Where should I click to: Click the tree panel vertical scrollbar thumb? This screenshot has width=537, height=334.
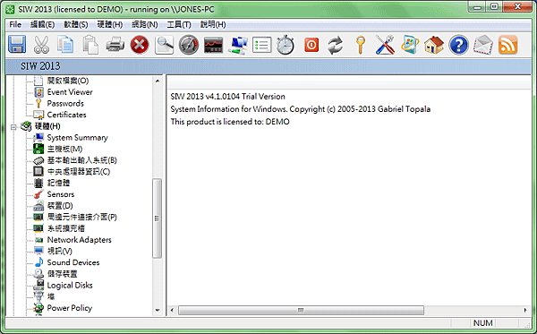(158, 218)
